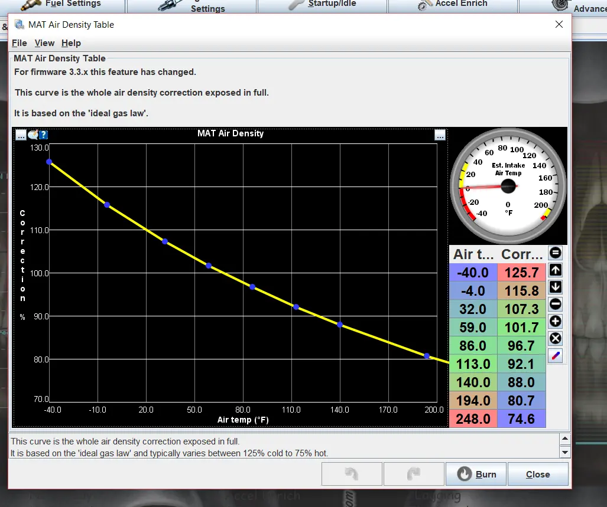Close the MAT Air Density Table window
Screen dimensions: 607x507
point(559,24)
